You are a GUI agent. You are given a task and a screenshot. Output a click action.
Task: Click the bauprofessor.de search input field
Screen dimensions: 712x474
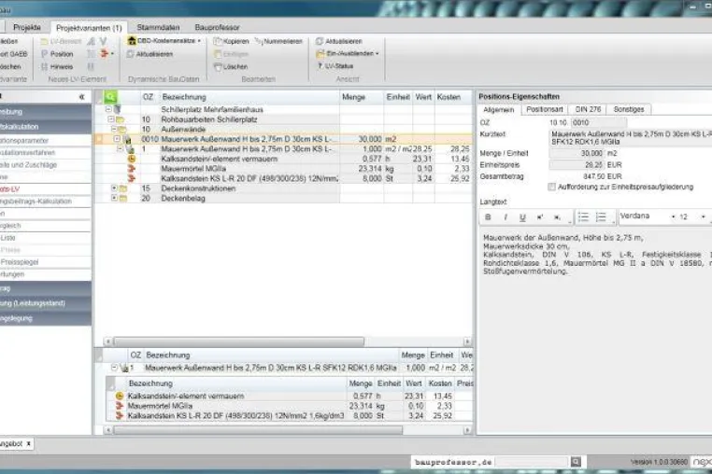(x=532, y=462)
